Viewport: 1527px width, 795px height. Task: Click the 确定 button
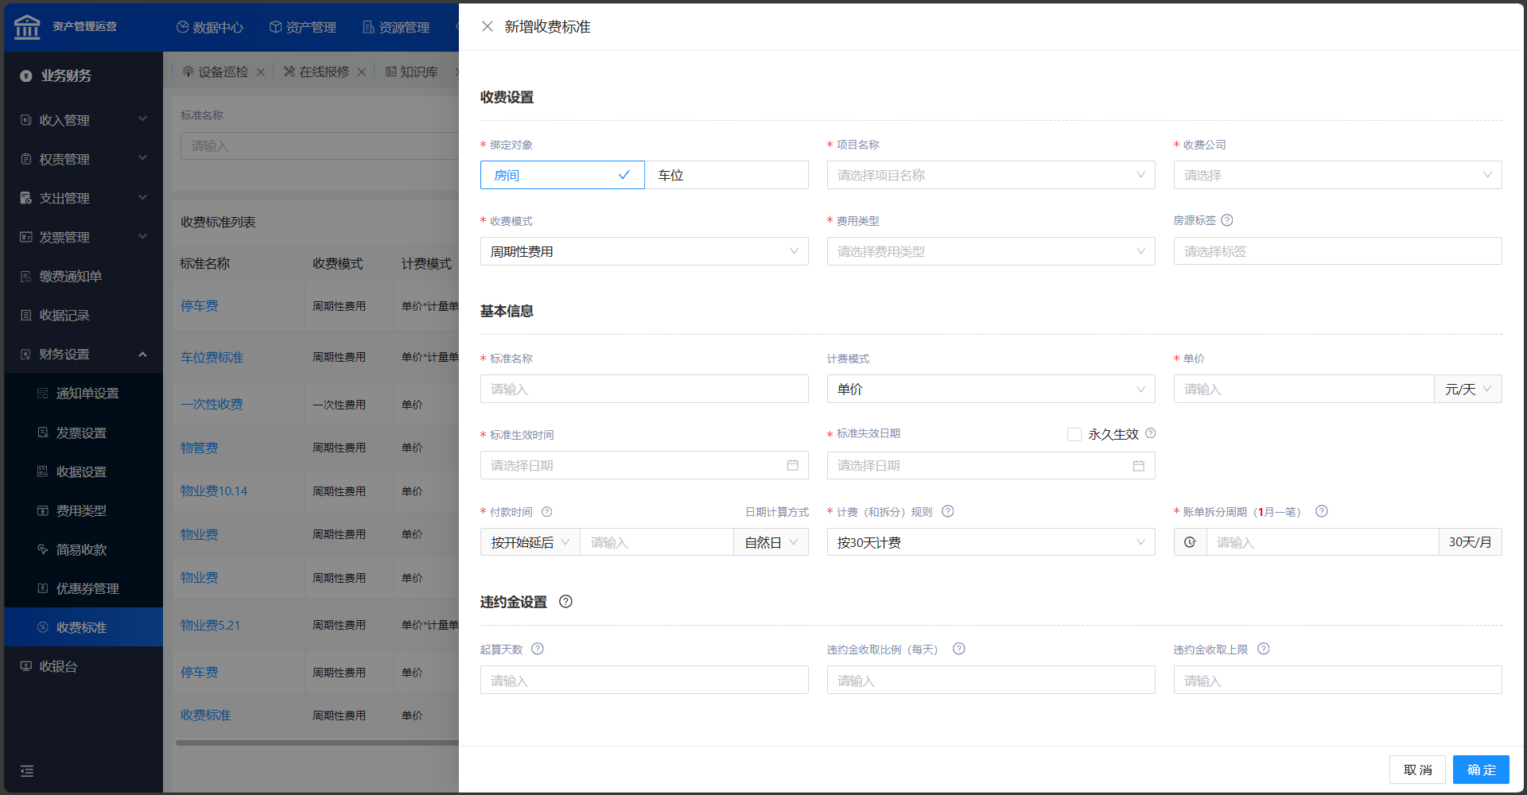click(1480, 770)
